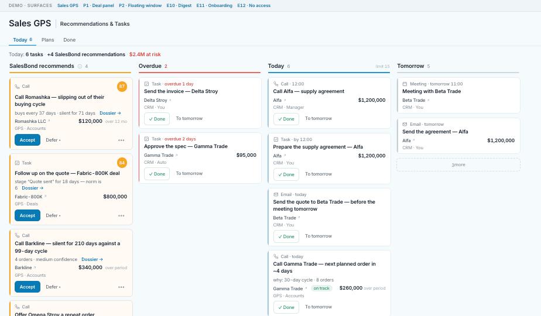Viewport: 541px width, 316px height.
Task: Click the phone icon on Call Barkline card
Action: (17, 235)
